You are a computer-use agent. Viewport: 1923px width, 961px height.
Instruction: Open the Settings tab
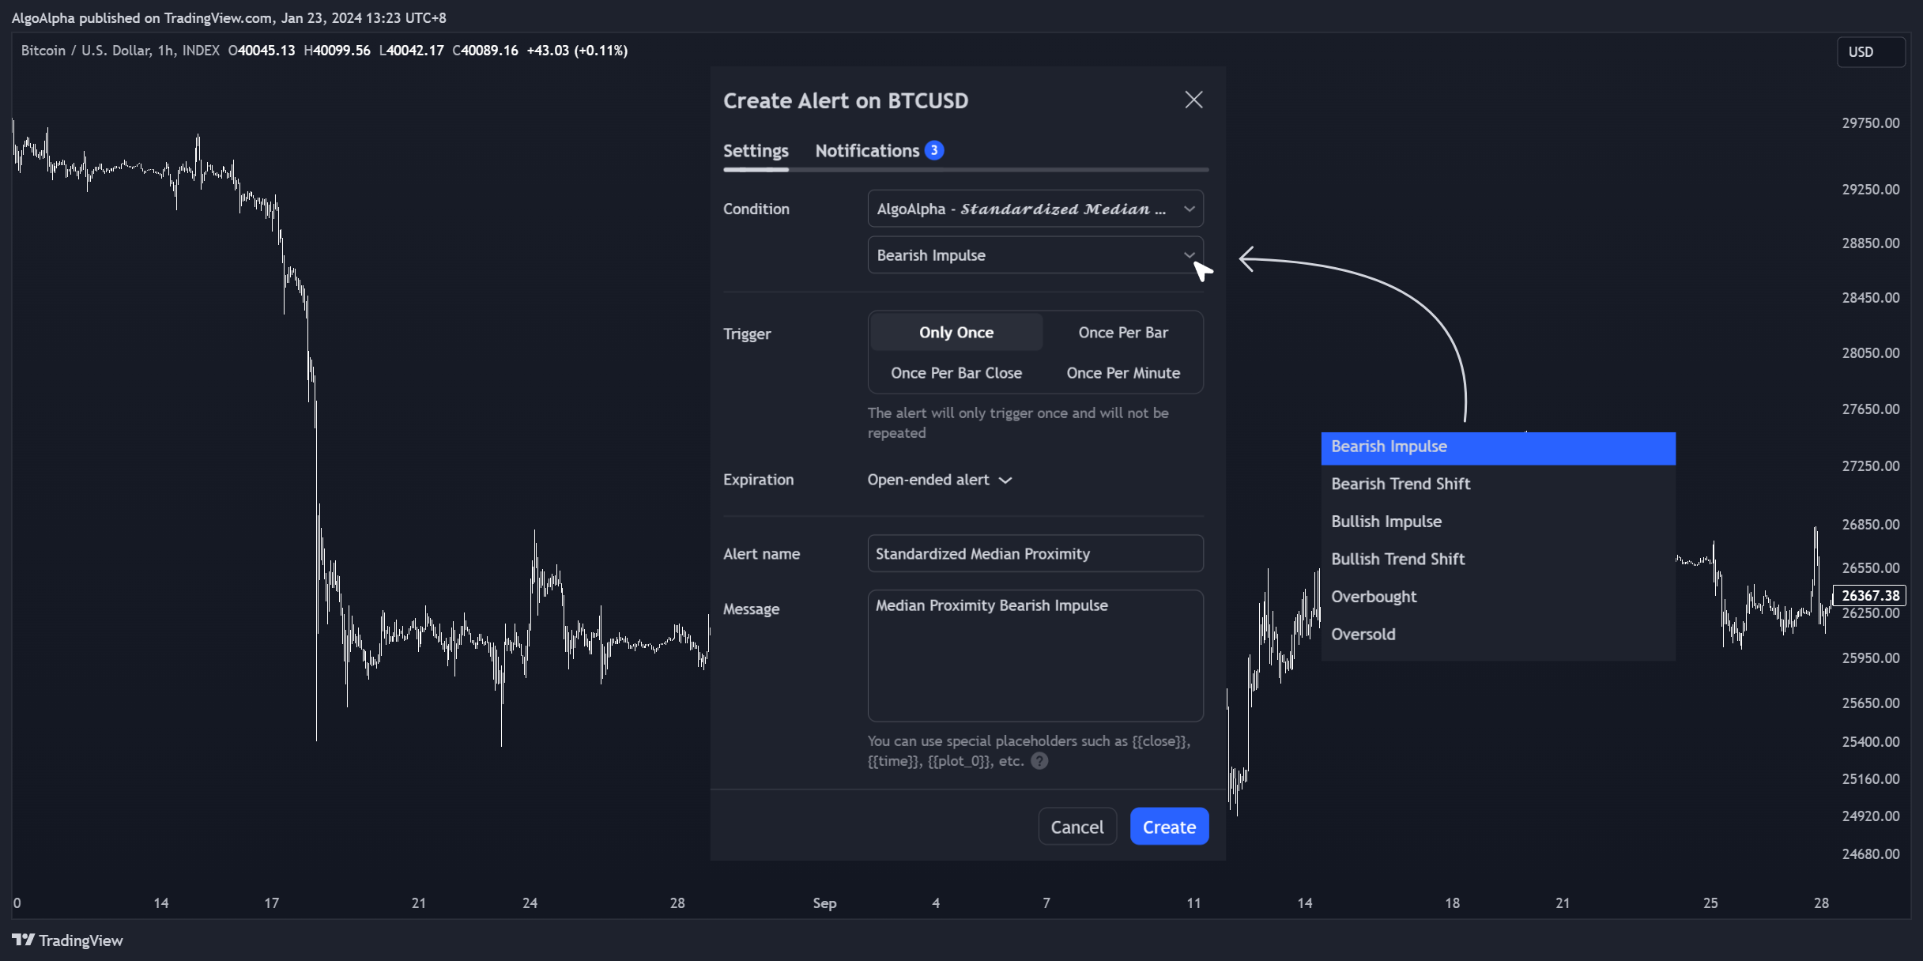(x=756, y=150)
